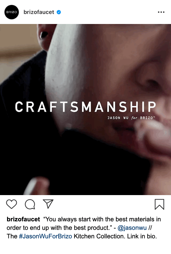Open the Brizo round profile avatar
The width and height of the screenshot is (171, 254).
point(12,12)
